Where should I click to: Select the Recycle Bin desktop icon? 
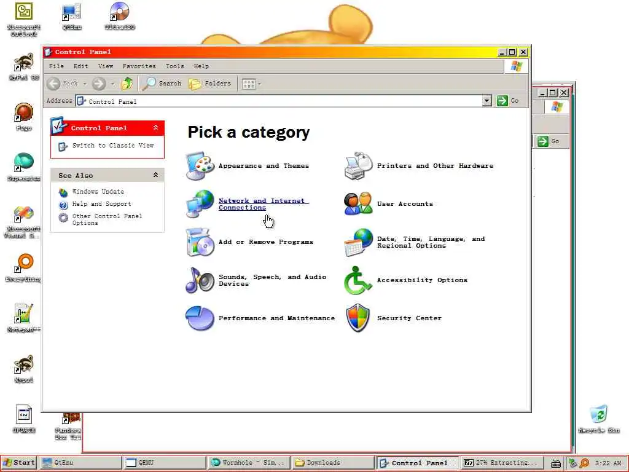point(598,419)
